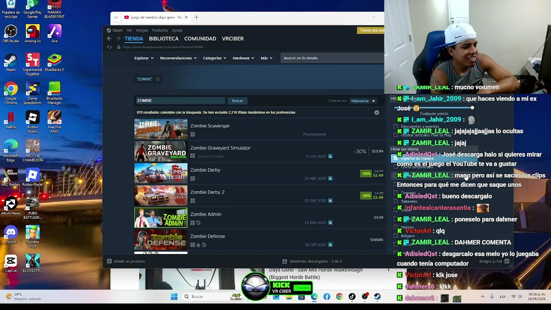
Task: Open the VRCIBER profile tab
Action: [x=233, y=38]
